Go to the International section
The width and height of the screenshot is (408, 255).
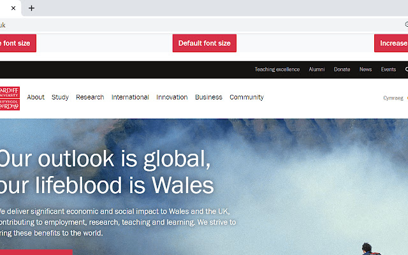pos(130,98)
